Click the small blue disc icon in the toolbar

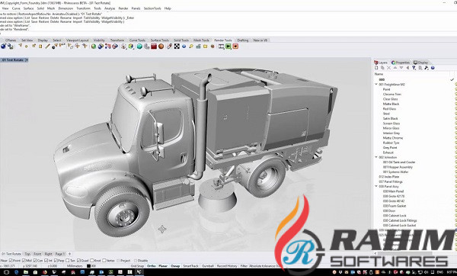[184, 46]
